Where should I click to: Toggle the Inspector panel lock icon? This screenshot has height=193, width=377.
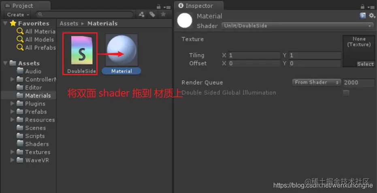click(362, 7)
